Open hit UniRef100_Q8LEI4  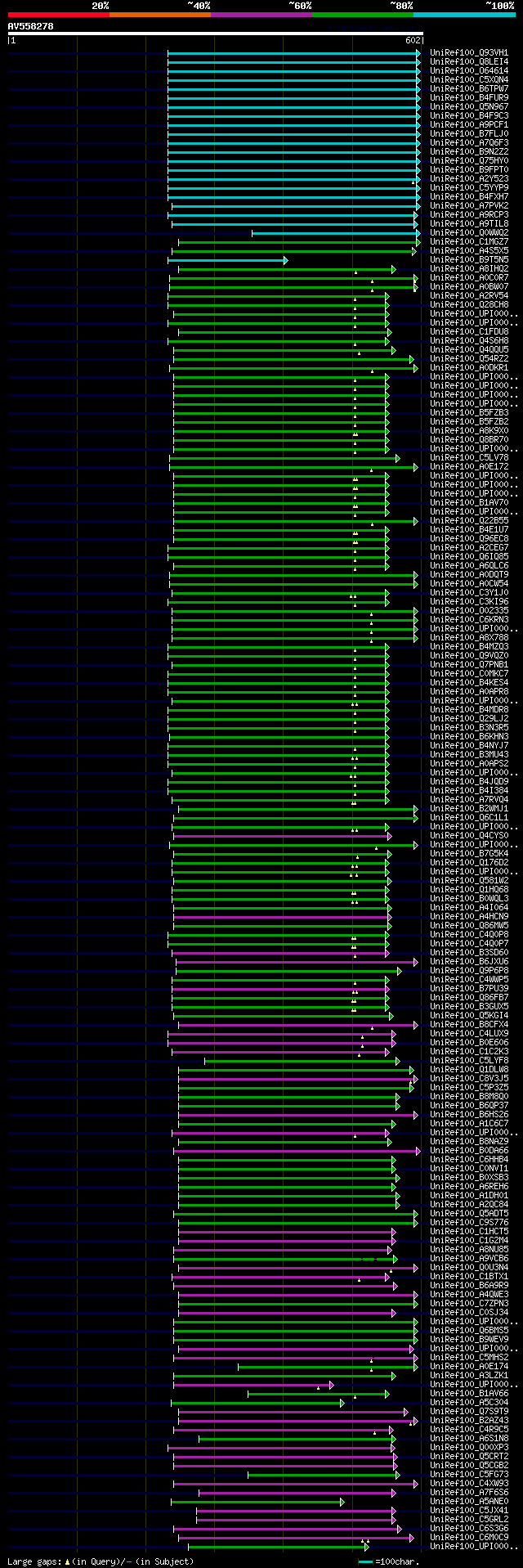[x=469, y=61]
